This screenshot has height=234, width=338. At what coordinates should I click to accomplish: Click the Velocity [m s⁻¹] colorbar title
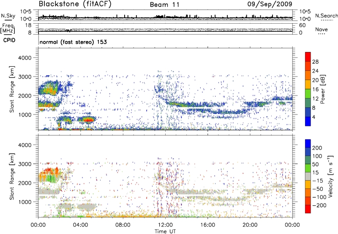click(330, 176)
